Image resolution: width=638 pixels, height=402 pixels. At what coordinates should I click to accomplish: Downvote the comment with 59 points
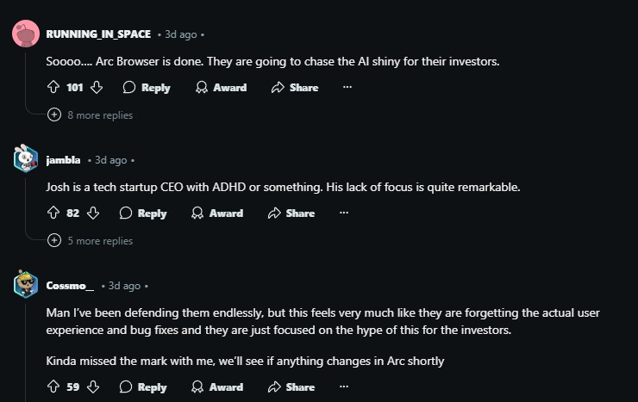[93, 387]
